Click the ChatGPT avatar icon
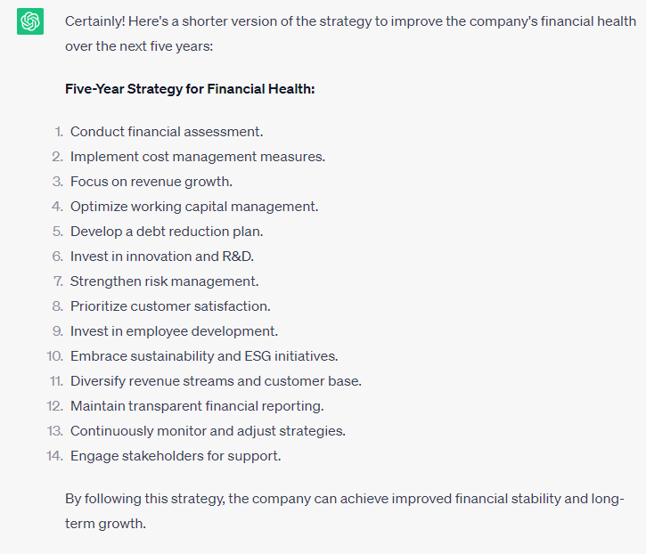 pos(30,21)
